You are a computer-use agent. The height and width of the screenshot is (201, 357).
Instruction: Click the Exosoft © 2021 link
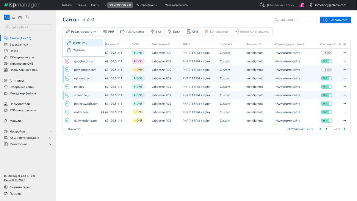pyautogui.click(x=15, y=180)
